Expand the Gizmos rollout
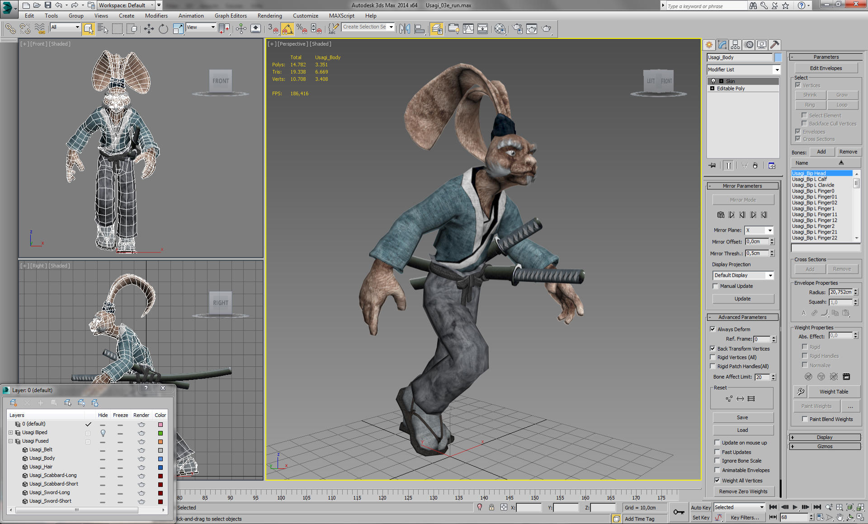 click(825, 446)
